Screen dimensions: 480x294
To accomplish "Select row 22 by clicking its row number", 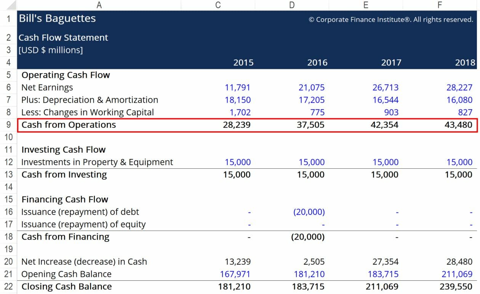I will (x=8, y=286).
